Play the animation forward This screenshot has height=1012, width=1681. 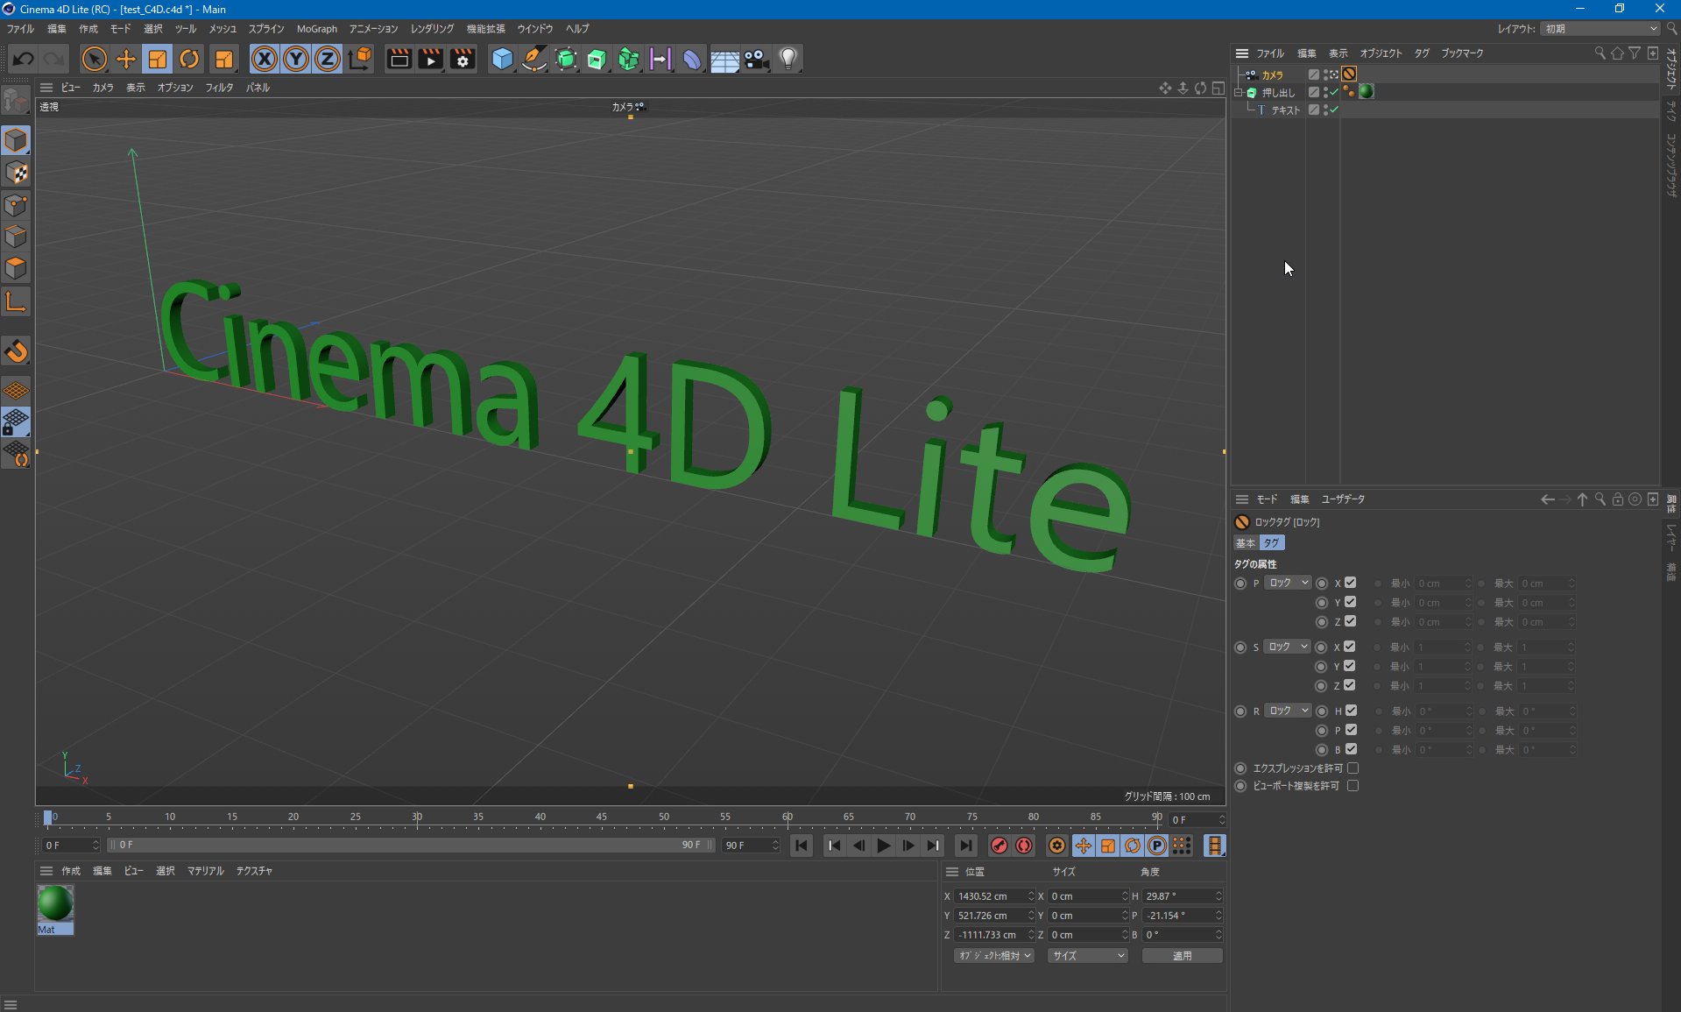pos(883,846)
